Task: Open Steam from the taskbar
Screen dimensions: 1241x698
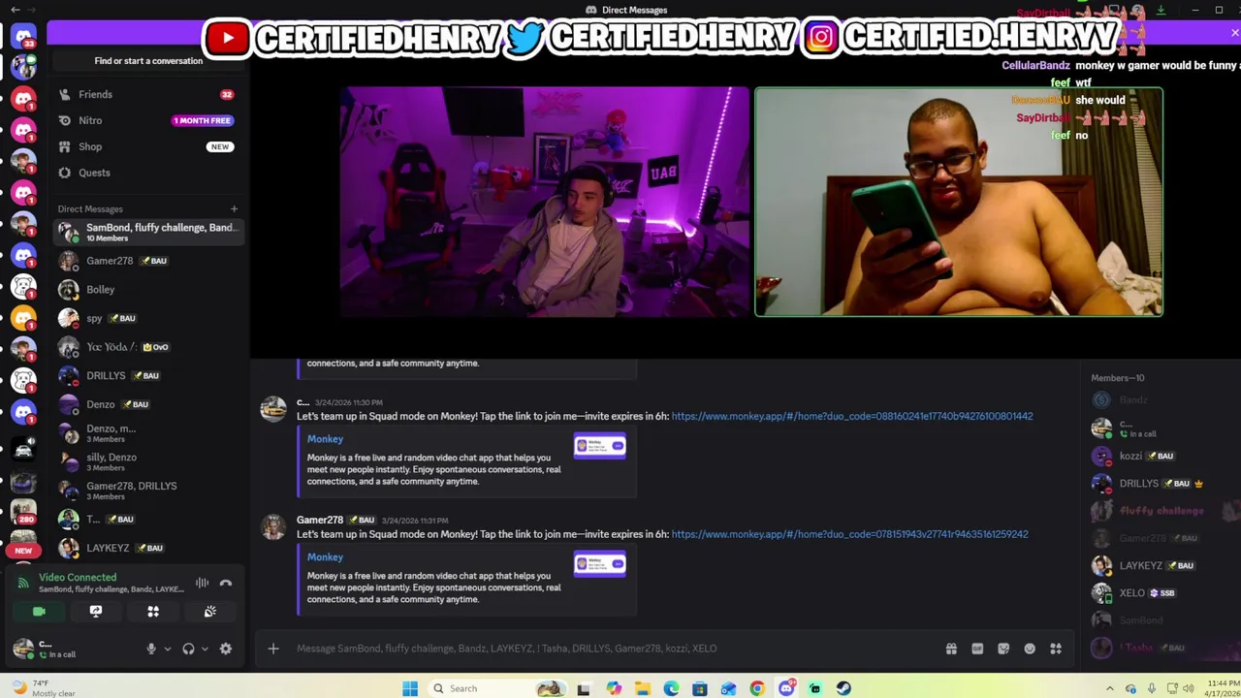Action: tap(843, 688)
